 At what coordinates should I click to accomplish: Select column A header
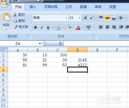18,50
